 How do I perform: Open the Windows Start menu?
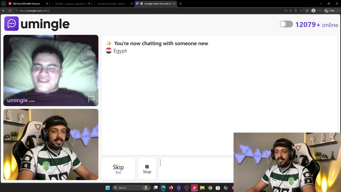108,188
